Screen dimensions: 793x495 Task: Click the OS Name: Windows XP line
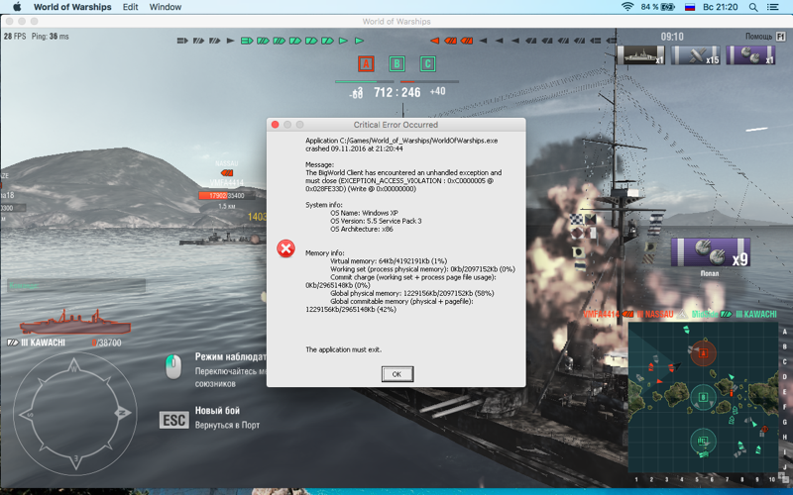tap(364, 213)
